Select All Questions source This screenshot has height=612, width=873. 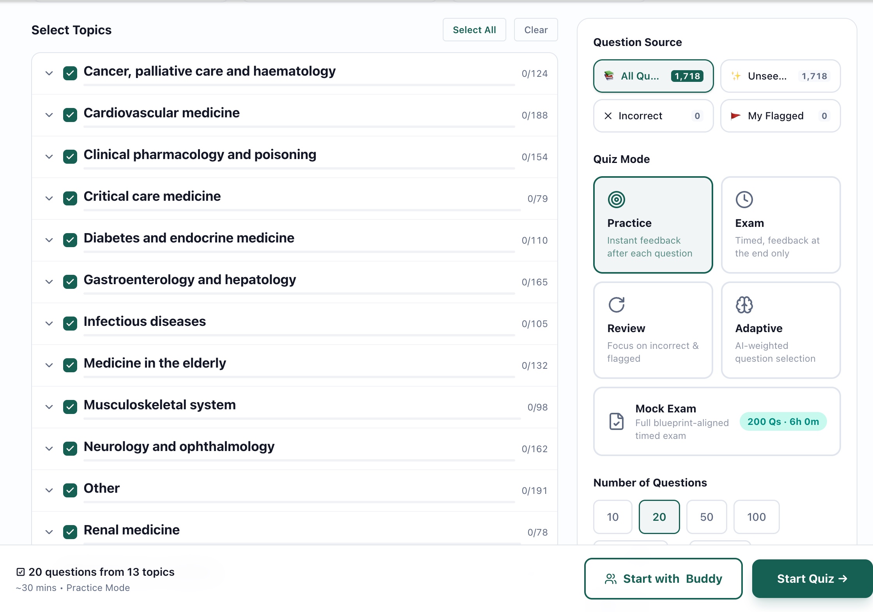654,76
